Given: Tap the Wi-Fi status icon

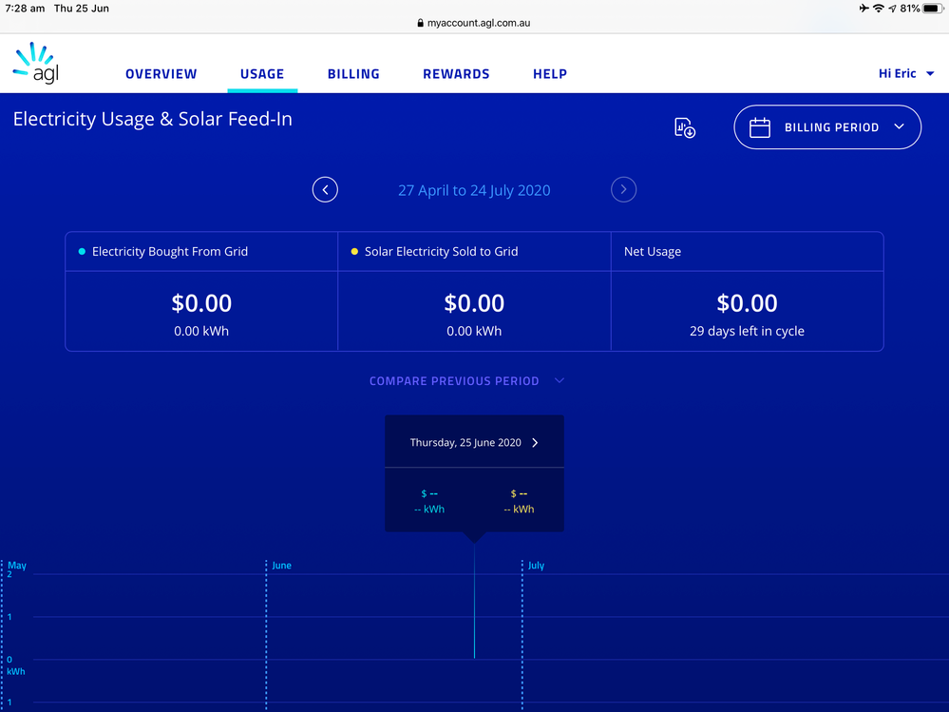Looking at the screenshot, I should point(879,9).
